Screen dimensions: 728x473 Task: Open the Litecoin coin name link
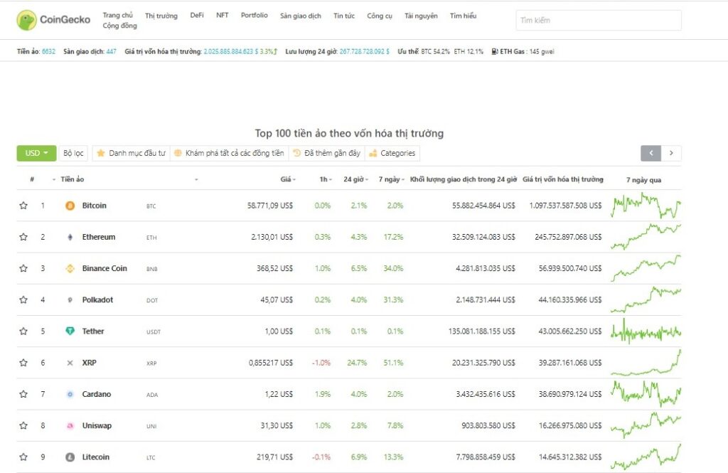pos(96,457)
